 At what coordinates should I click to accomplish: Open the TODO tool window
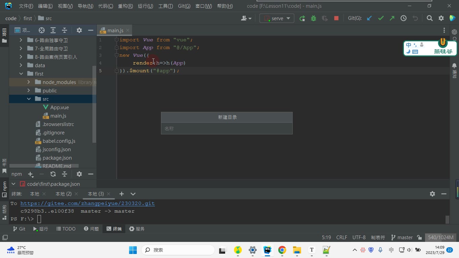(x=66, y=229)
